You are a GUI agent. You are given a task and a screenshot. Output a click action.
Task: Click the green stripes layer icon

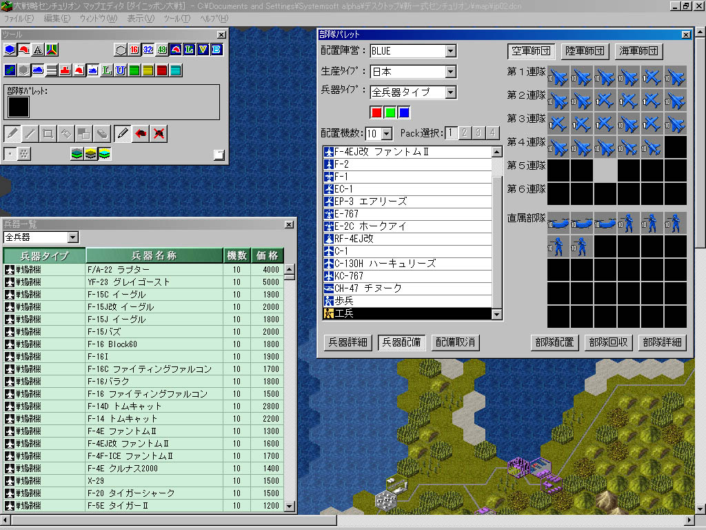pyautogui.click(x=134, y=70)
